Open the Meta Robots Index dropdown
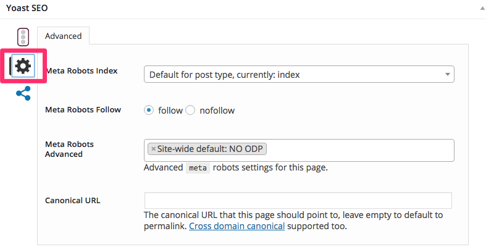 pyautogui.click(x=299, y=74)
